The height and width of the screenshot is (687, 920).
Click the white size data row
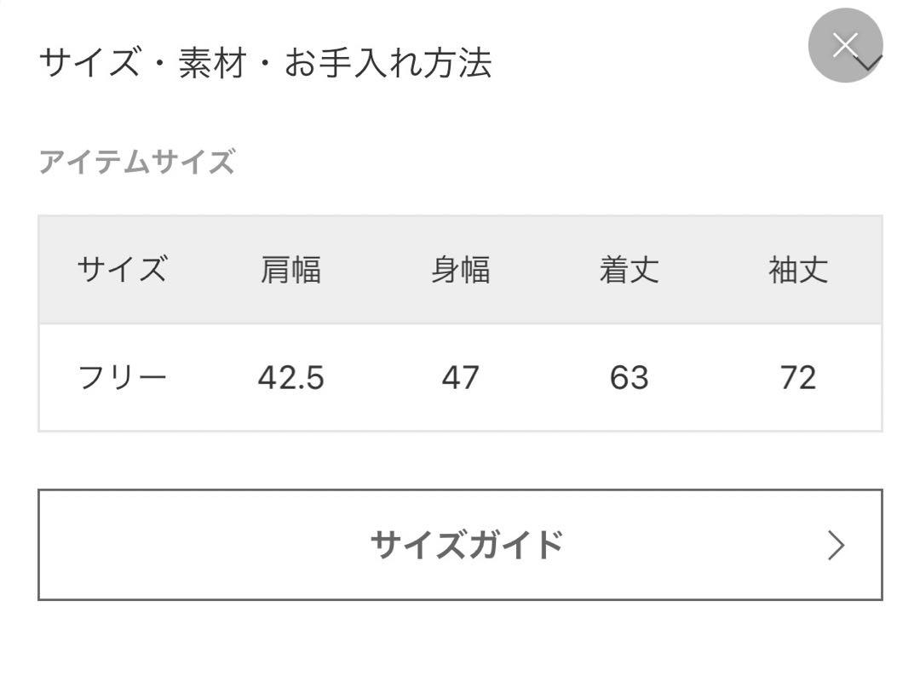460,377
